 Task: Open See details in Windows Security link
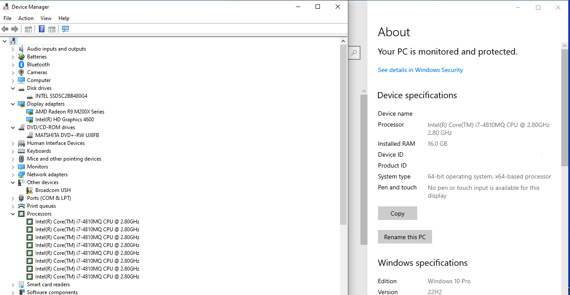[420, 70]
